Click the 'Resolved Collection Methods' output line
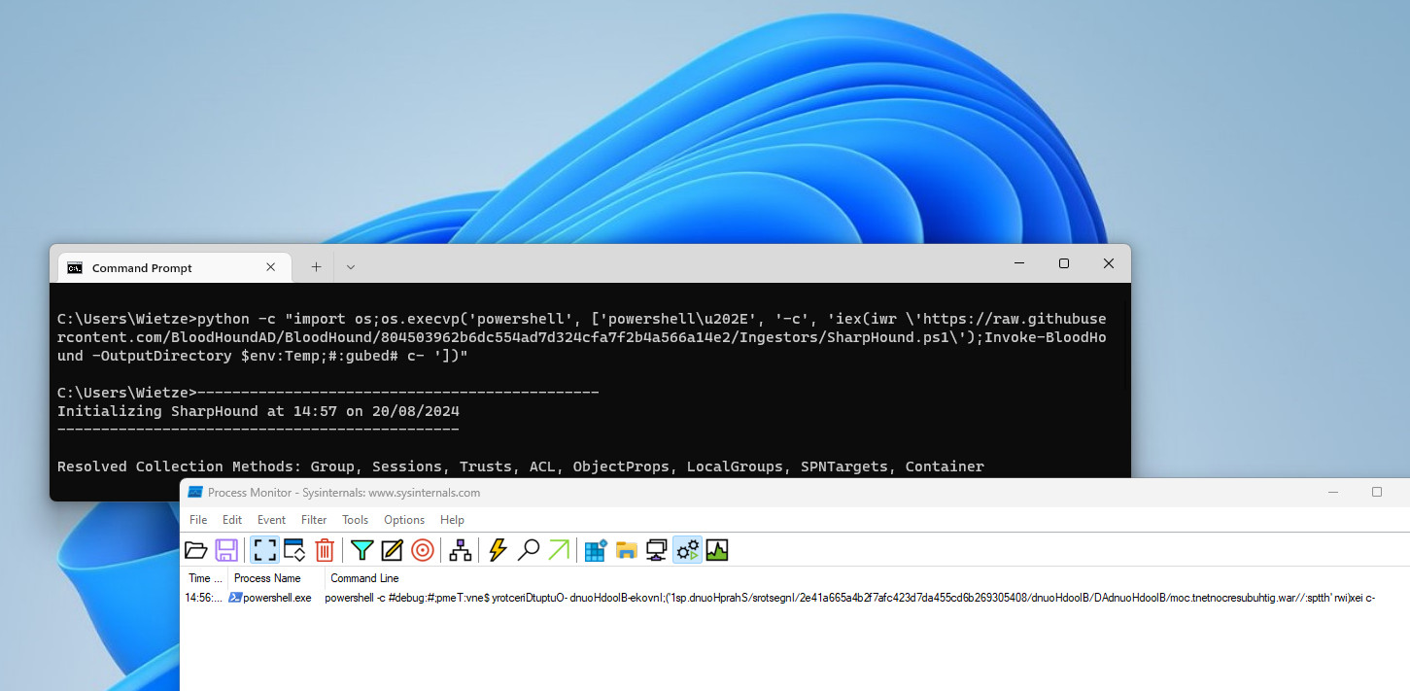Image resolution: width=1410 pixels, height=691 pixels. click(520, 466)
